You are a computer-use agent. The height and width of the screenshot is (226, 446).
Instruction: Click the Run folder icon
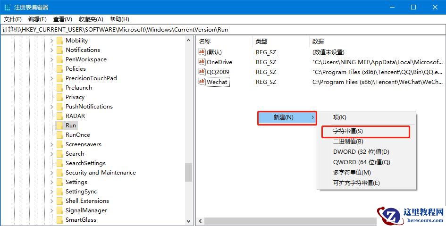click(59, 126)
